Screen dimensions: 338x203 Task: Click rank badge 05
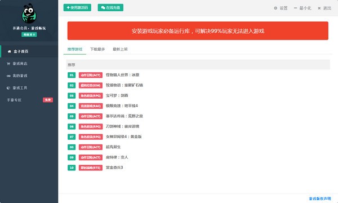pos(72,116)
